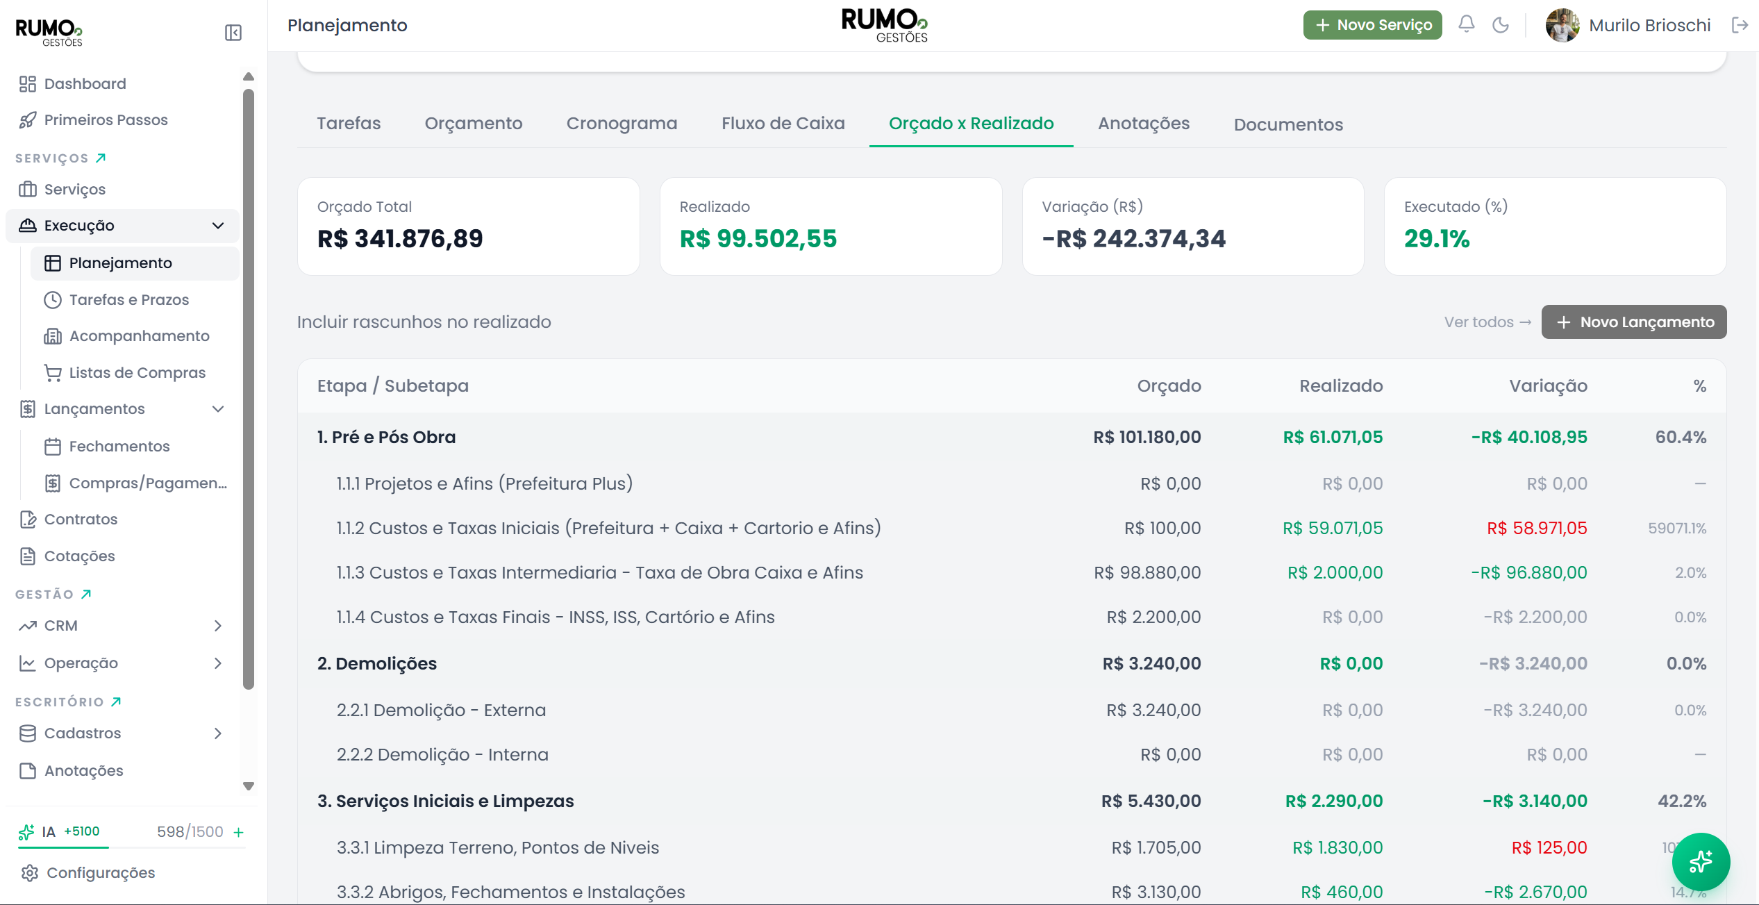1759x905 pixels.
Task: Select row 1.1.1 Projetos e Afins
Action: click(1011, 483)
